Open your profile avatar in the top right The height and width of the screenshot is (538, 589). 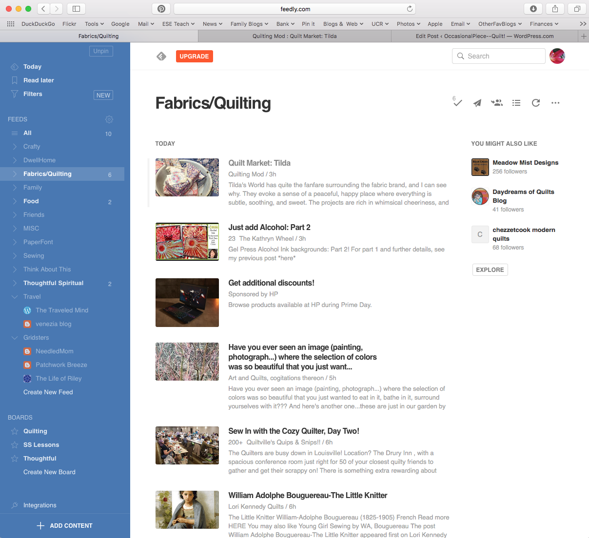tap(557, 56)
